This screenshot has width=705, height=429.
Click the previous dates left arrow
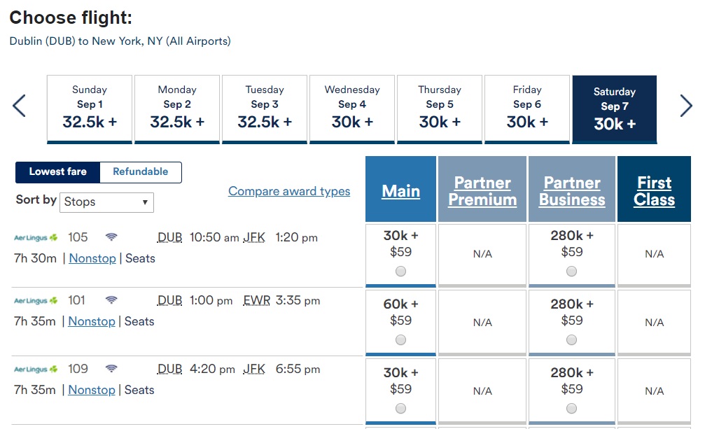click(19, 106)
